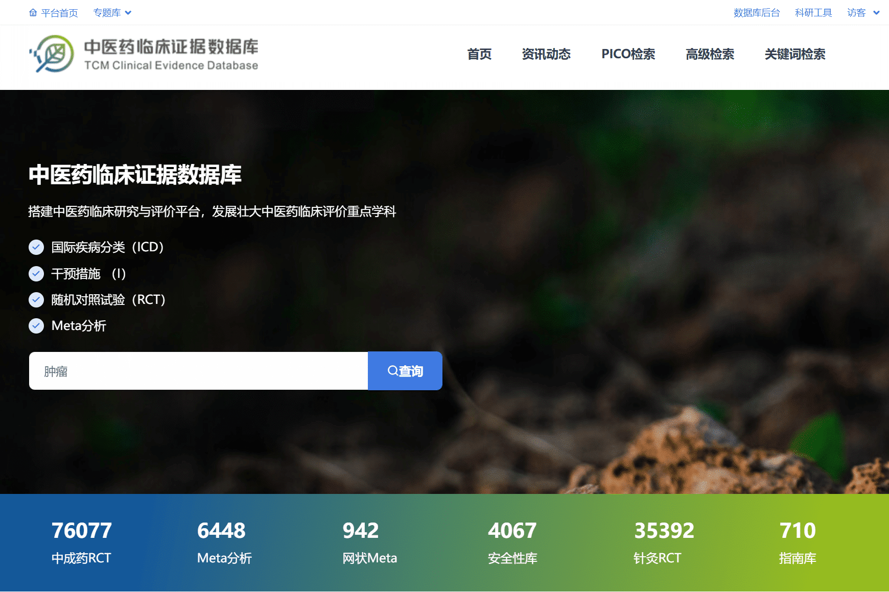Click the TCM Clinical Evidence Database logo
Screen dimensions: 889x592
tap(143, 54)
